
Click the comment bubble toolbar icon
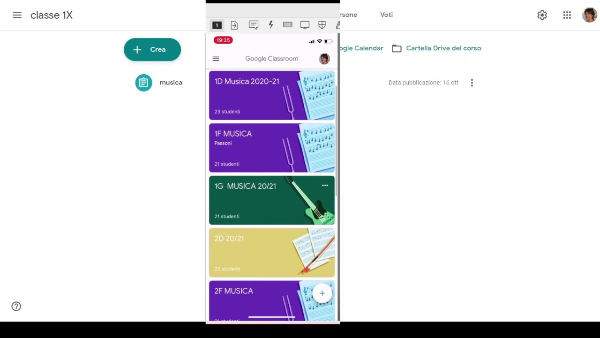click(x=254, y=25)
